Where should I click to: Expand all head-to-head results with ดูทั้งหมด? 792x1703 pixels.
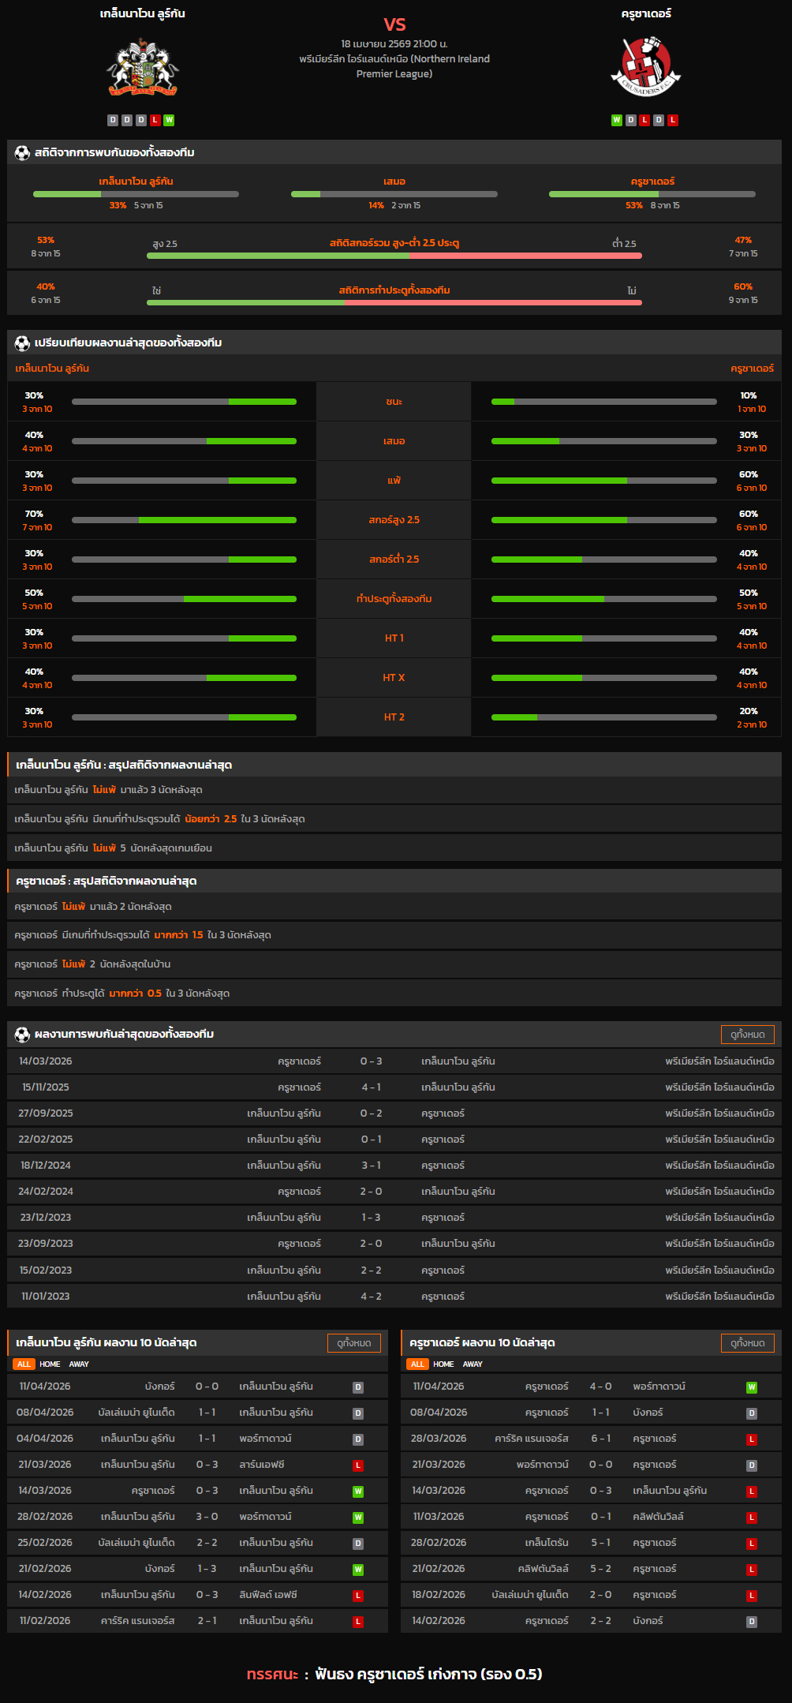coord(747,1035)
